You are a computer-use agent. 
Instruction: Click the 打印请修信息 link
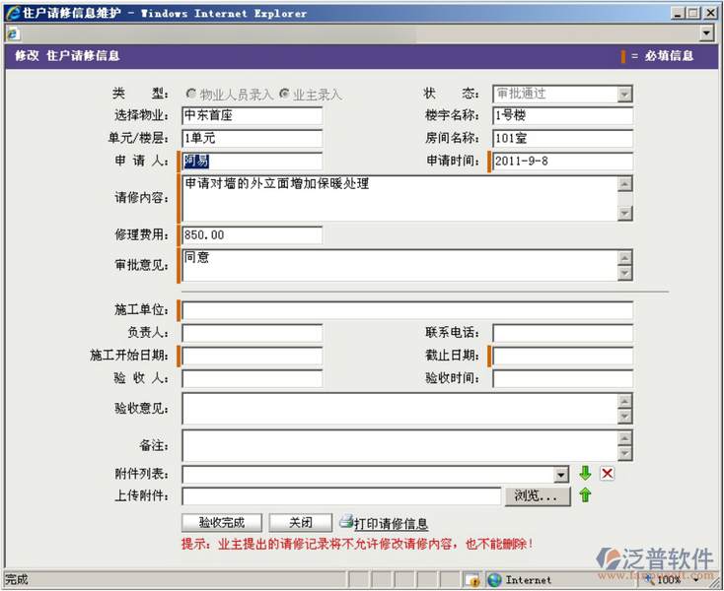pyautogui.click(x=392, y=524)
